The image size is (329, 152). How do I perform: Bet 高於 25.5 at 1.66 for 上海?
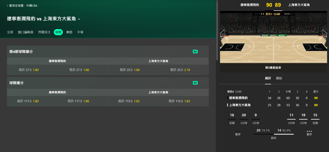130,70
